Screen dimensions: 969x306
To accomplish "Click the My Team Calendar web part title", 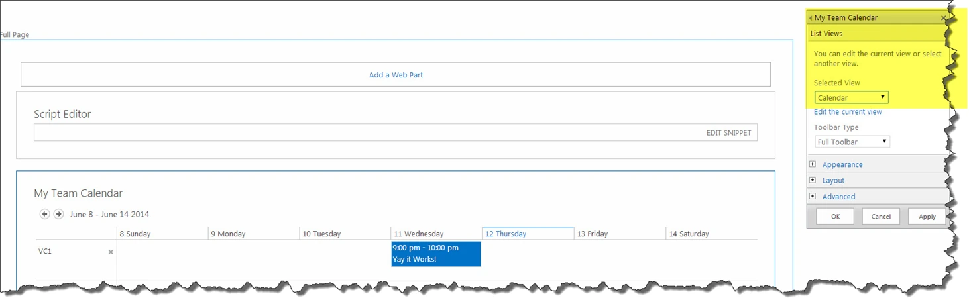I will click(78, 193).
